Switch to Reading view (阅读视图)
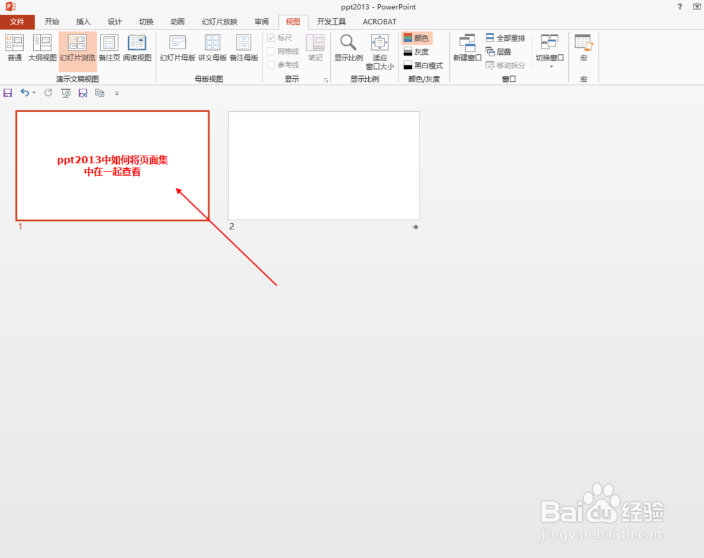704x558 pixels. pos(137,48)
